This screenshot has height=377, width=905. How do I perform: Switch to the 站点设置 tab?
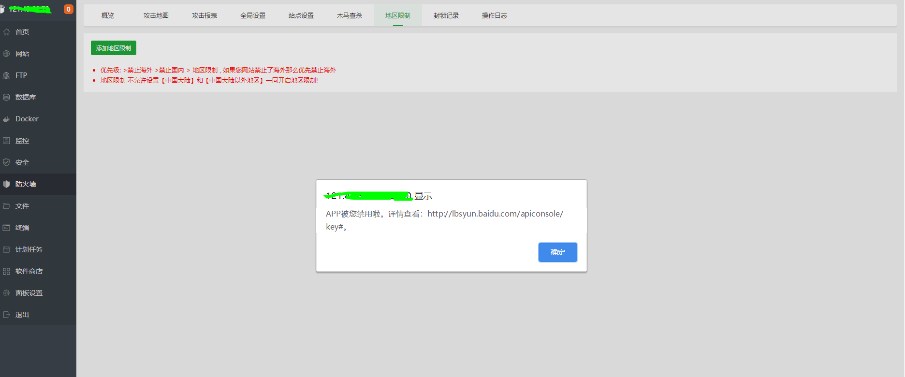(x=301, y=15)
